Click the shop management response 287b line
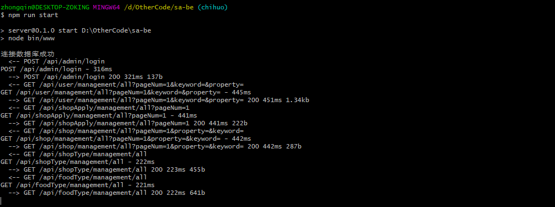 [x=155, y=146]
